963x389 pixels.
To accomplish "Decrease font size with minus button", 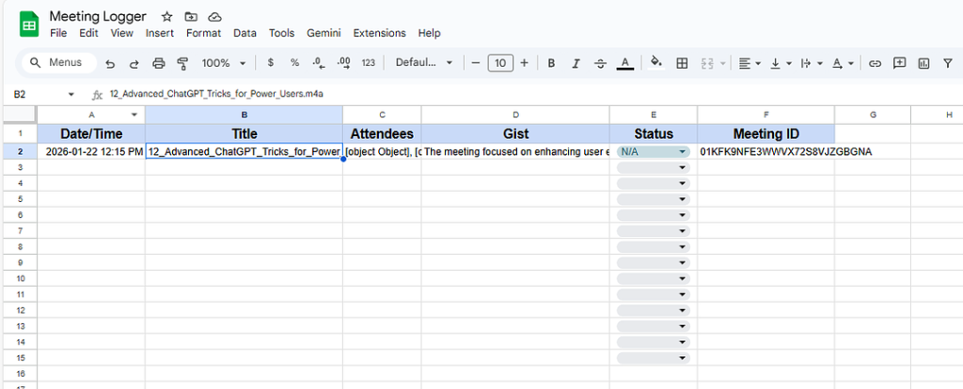I will pyautogui.click(x=475, y=63).
